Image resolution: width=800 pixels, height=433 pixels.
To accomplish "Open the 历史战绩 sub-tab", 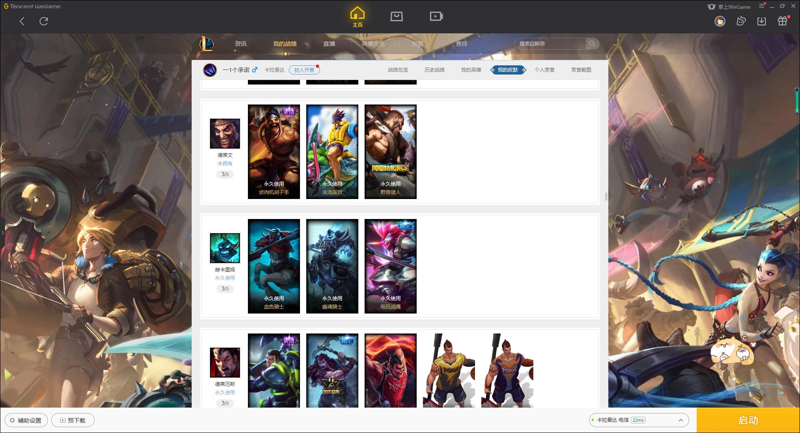I will (435, 70).
